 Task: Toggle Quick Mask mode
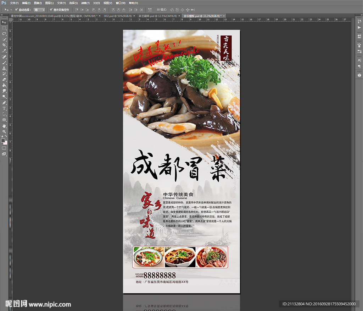4,148
